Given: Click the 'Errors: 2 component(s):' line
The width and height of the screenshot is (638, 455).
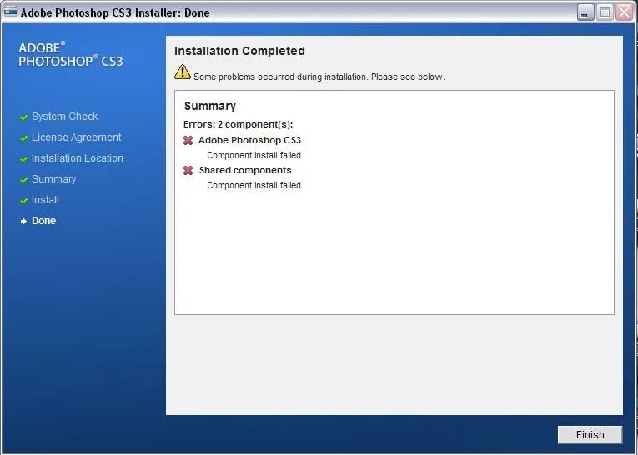Looking at the screenshot, I should (238, 124).
